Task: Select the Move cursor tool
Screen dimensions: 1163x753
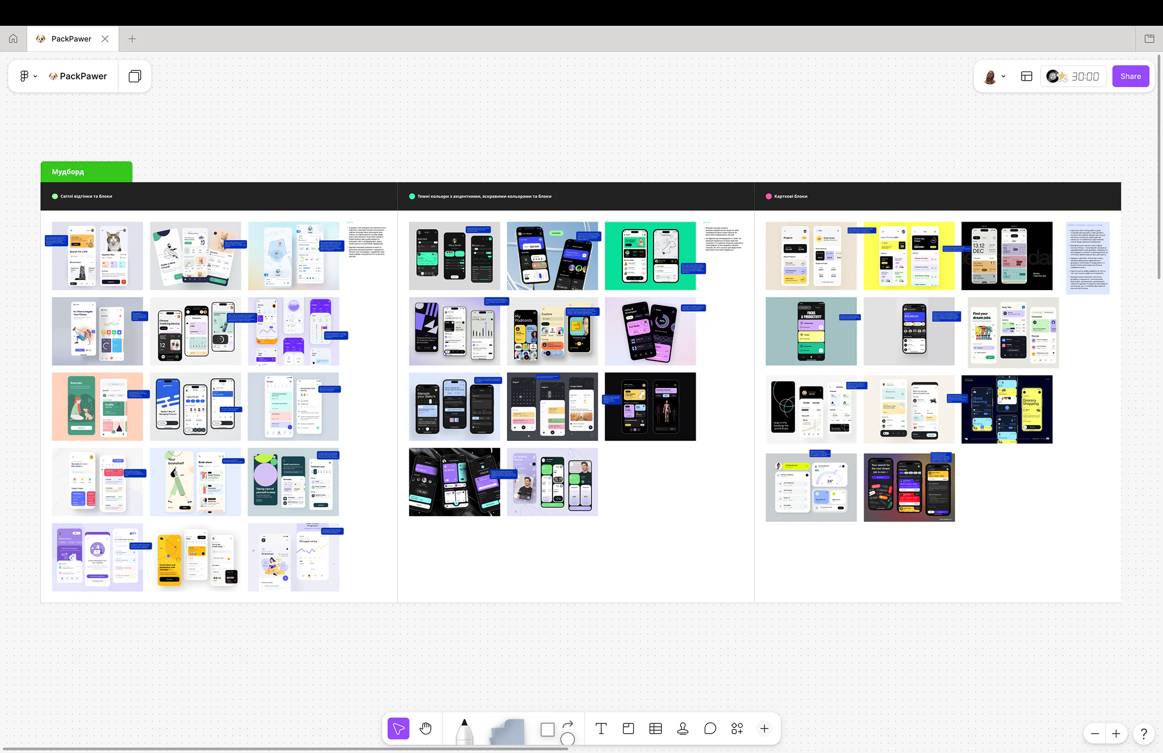Action: (x=398, y=729)
